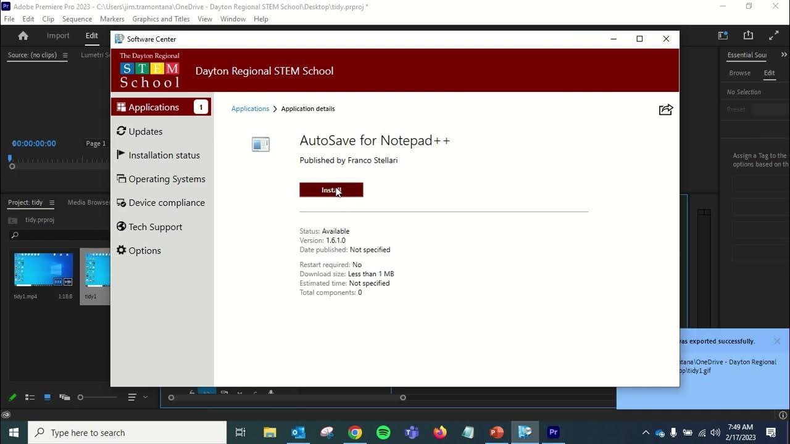This screenshot has width=790, height=444.
Task: Open Operating Systems in the sidebar
Action: tap(161, 179)
